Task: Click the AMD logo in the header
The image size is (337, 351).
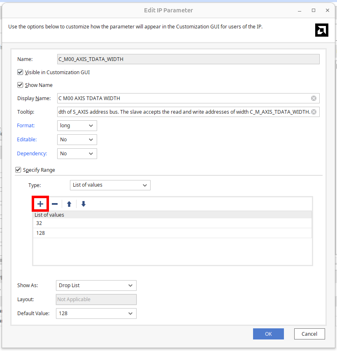Action: click(321, 30)
